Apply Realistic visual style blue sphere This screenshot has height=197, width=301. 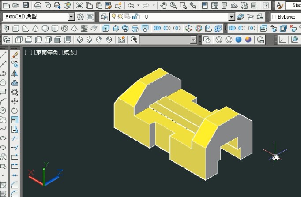pyautogui.click(x=239, y=40)
